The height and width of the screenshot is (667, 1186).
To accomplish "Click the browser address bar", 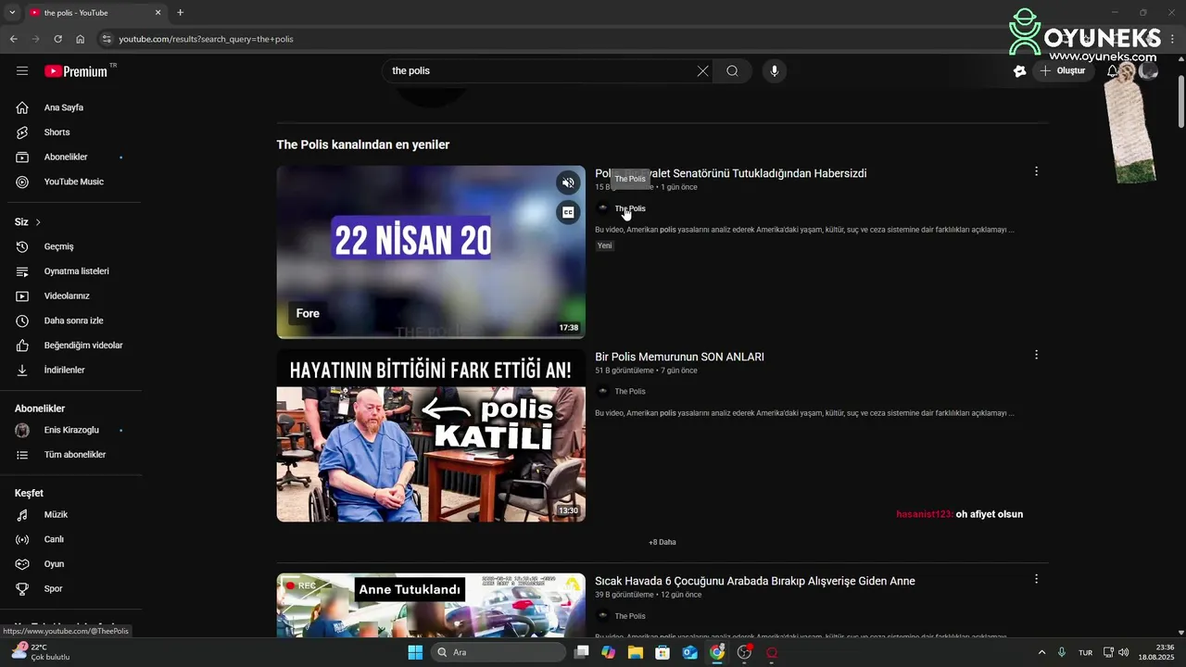I will pyautogui.click(x=556, y=39).
